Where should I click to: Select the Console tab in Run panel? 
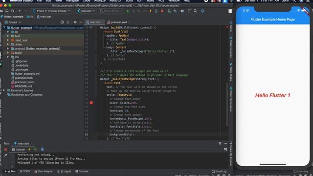pyautogui.click(x=18, y=150)
